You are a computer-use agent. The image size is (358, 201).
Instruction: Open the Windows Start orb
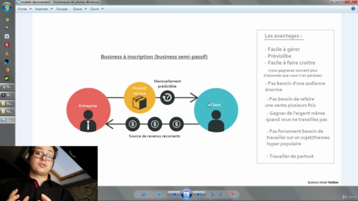(x=7, y=7)
